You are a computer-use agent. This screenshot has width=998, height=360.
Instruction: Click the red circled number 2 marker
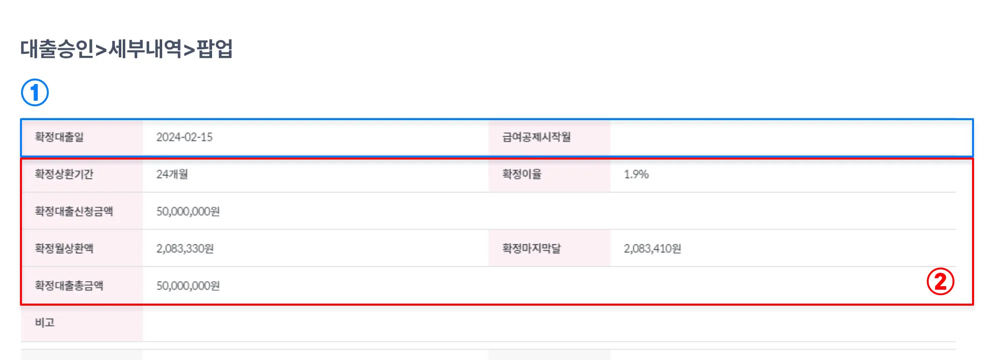940,282
